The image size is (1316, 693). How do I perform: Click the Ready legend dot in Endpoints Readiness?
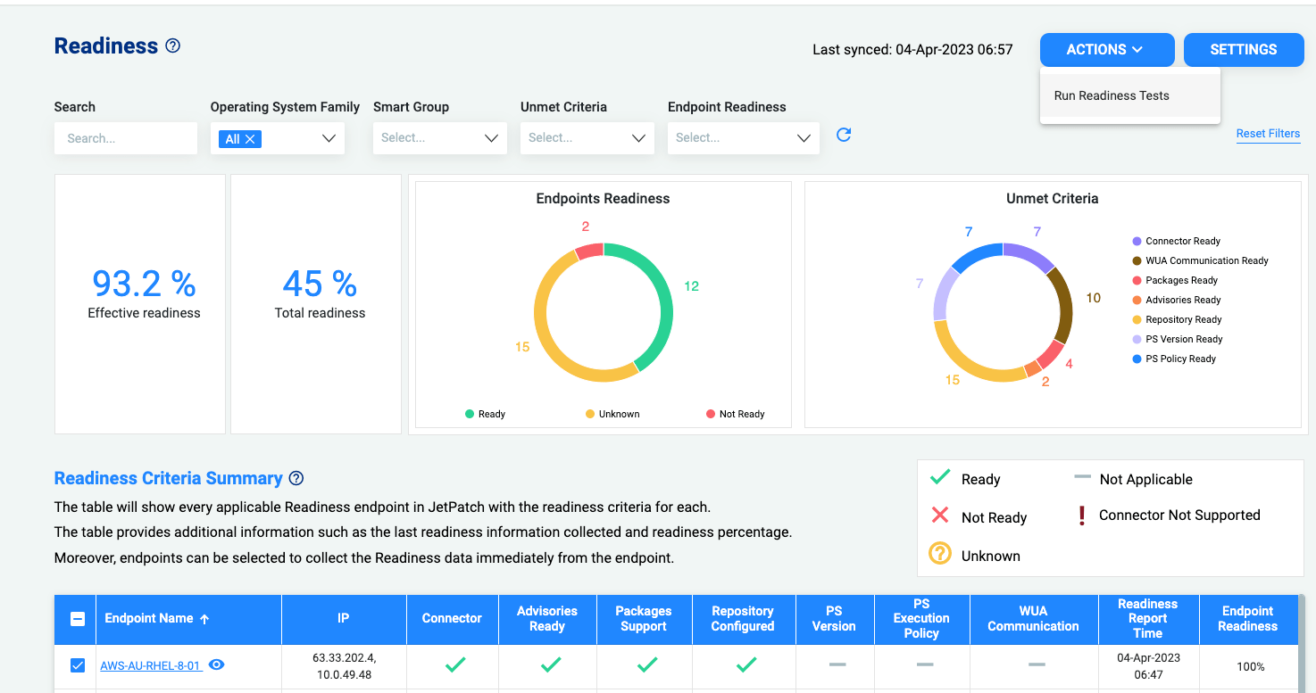tap(470, 414)
